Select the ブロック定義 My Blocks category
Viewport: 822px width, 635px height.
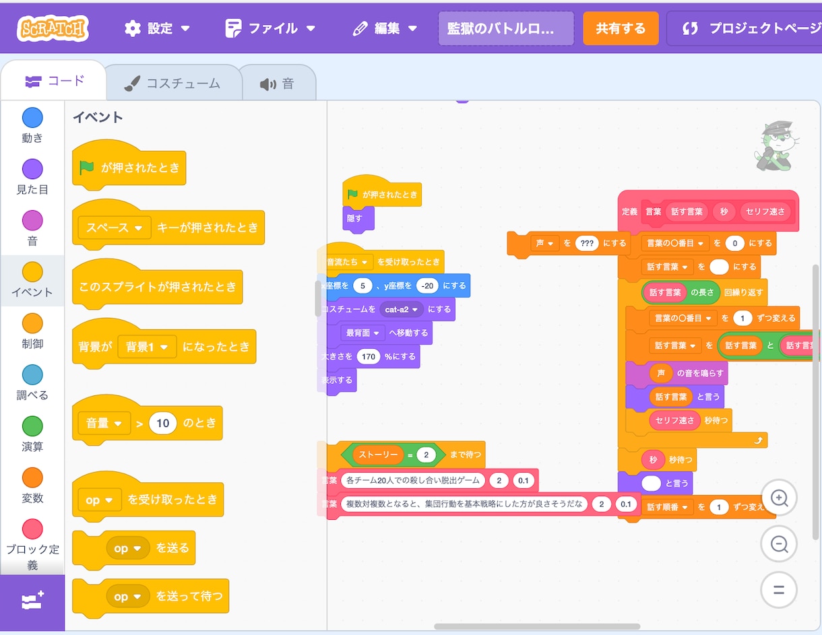pos(32,545)
